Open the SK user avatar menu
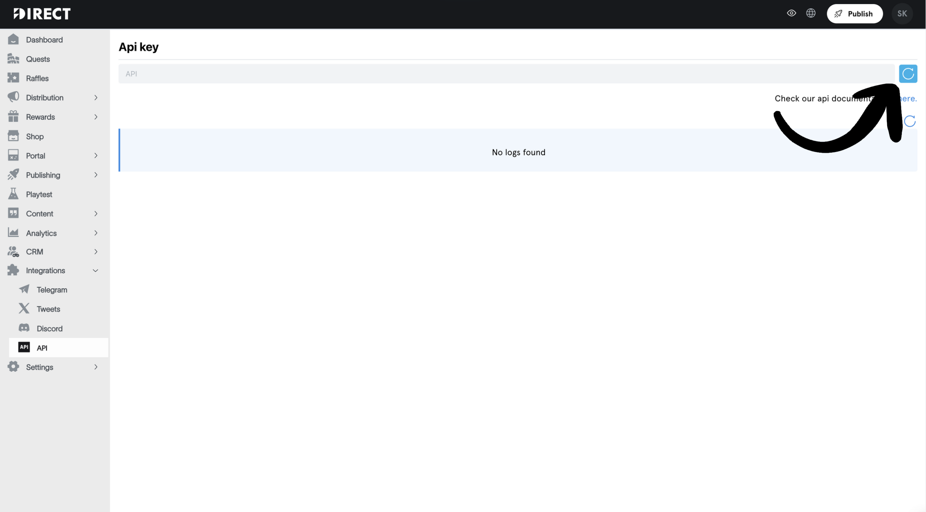Viewport: 926px width, 512px height. [902, 14]
